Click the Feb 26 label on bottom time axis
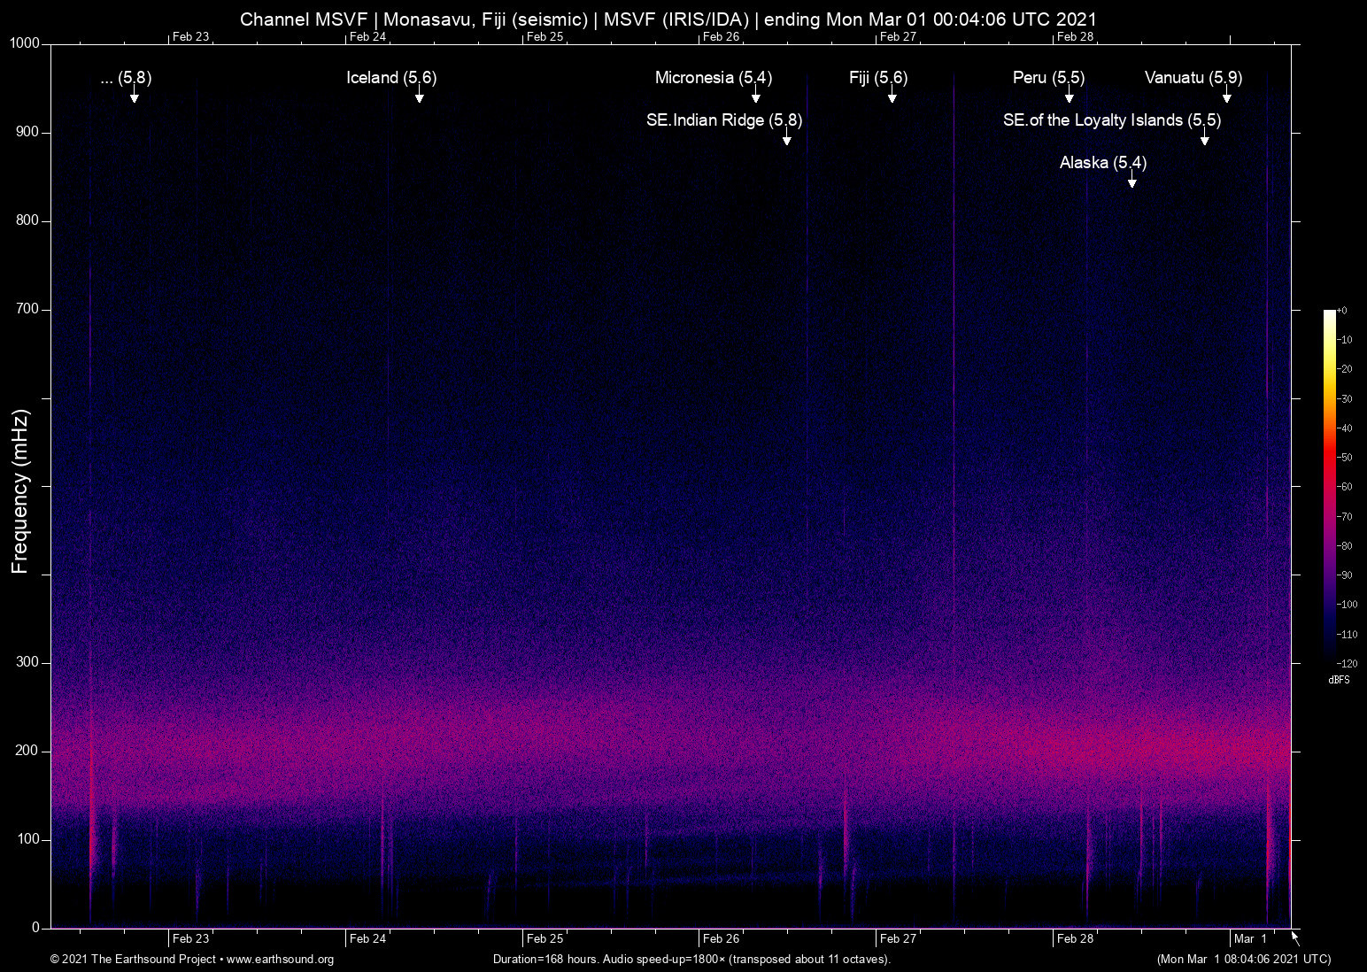Viewport: 1367px width, 972px height. (x=721, y=939)
